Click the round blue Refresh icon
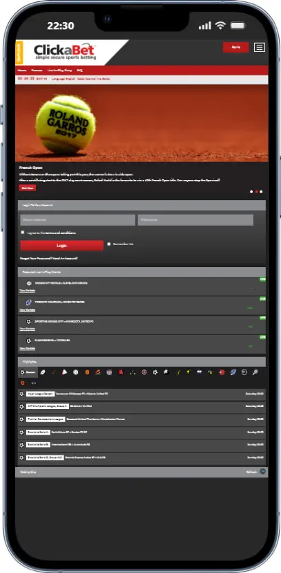Image resolution: width=281 pixels, height=573 pixels. tap(263, 472)
